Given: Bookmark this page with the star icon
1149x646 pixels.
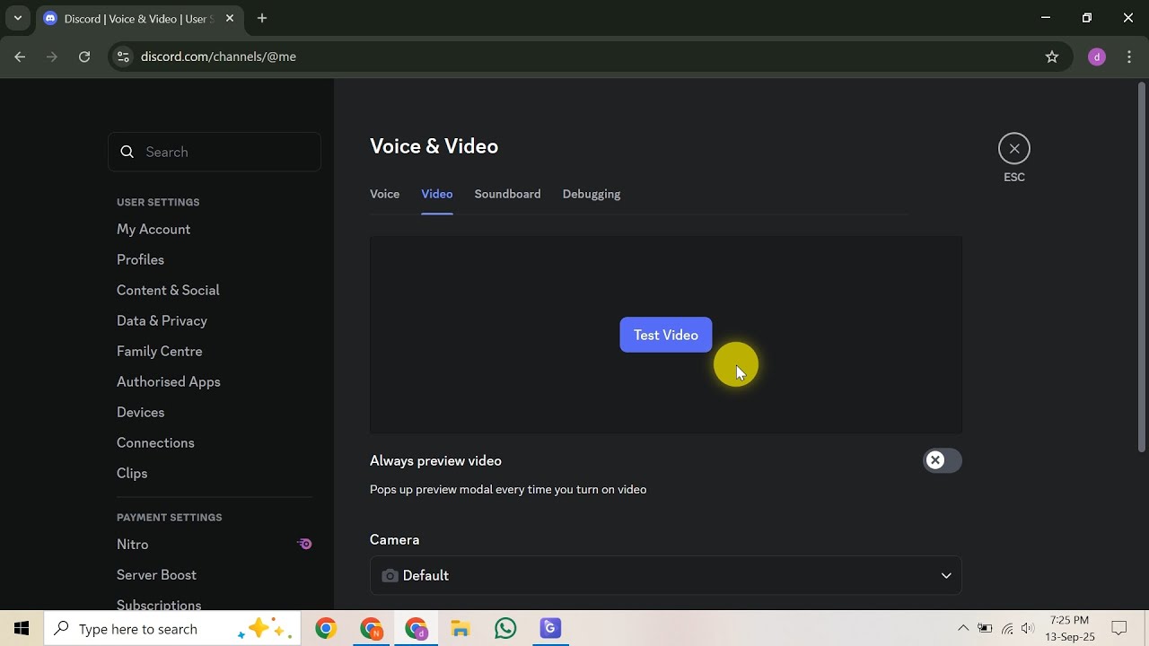Looking at the screenshot, I should [x=1052, y=57].
